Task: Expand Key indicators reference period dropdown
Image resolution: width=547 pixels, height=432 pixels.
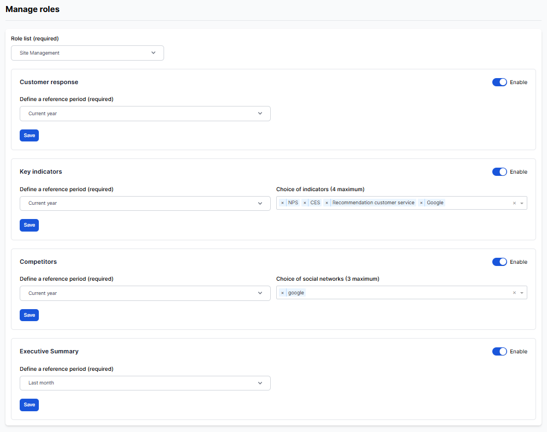Action: [145, 203]
